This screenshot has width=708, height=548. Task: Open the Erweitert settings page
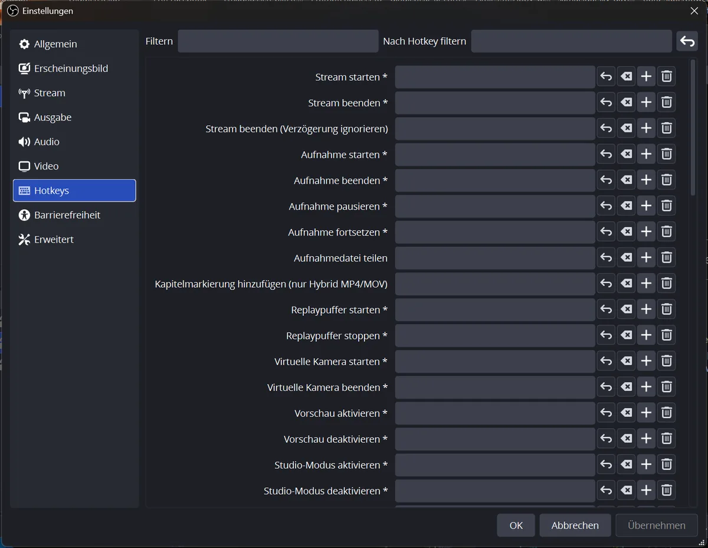pyautogui.click(x=74, y=240)
